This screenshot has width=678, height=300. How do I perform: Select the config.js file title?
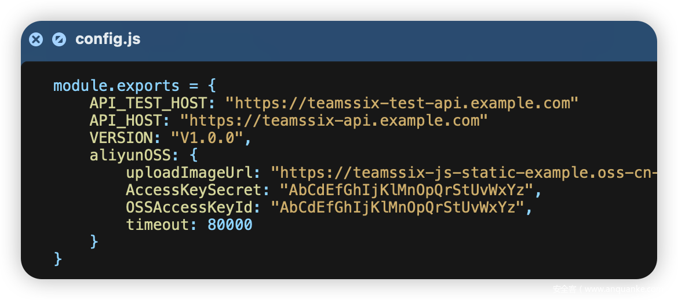[108, 39]
